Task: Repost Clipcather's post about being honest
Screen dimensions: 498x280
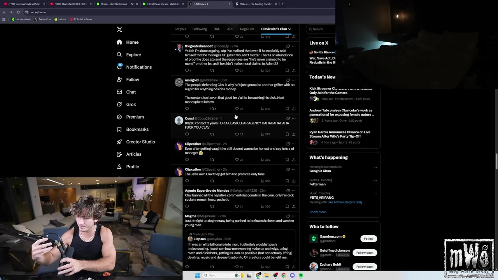Action: (212, 159)
